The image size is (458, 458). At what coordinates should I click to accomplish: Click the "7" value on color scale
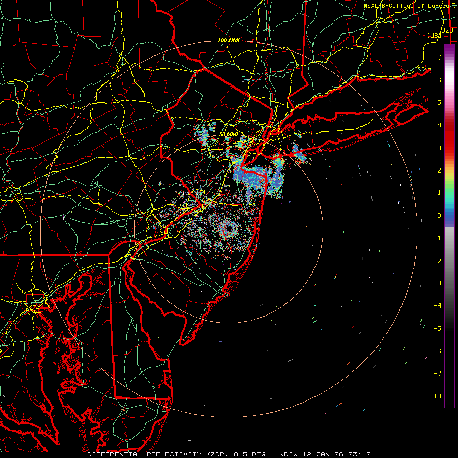coord(439,57)
